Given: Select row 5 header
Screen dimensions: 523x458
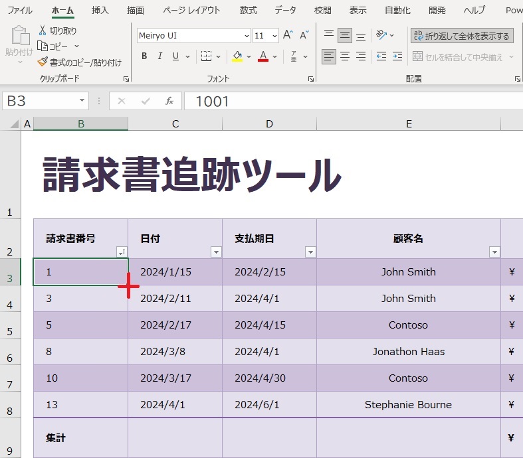Looking at the screenshot, I should pyautogui.click(x=10, y=325).
